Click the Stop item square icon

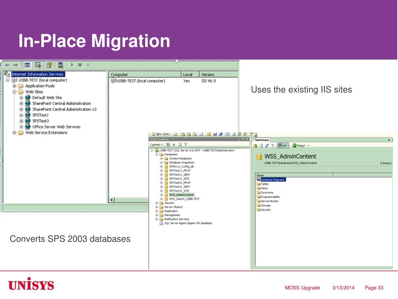coord(80,65)
